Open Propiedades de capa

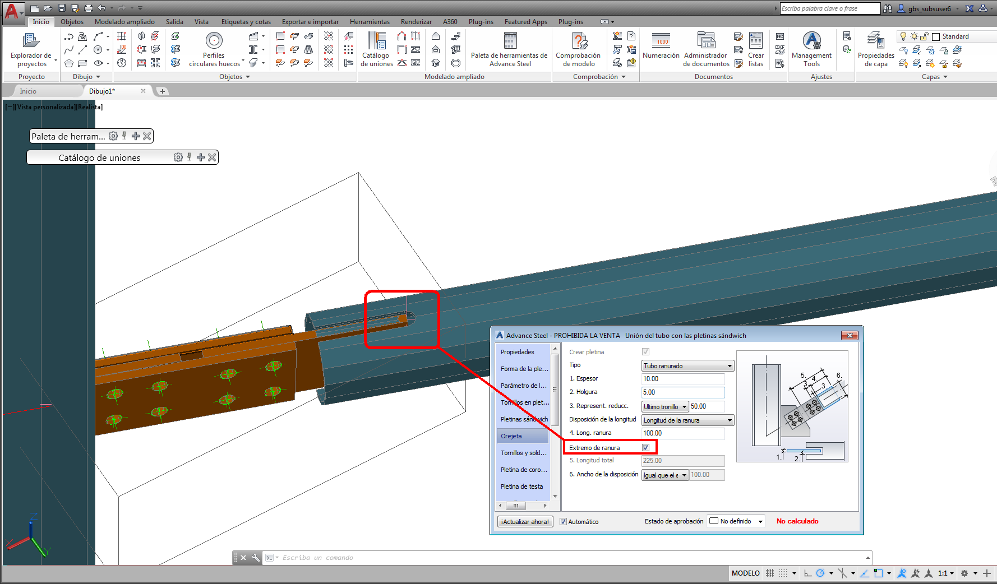pos(876,49)
